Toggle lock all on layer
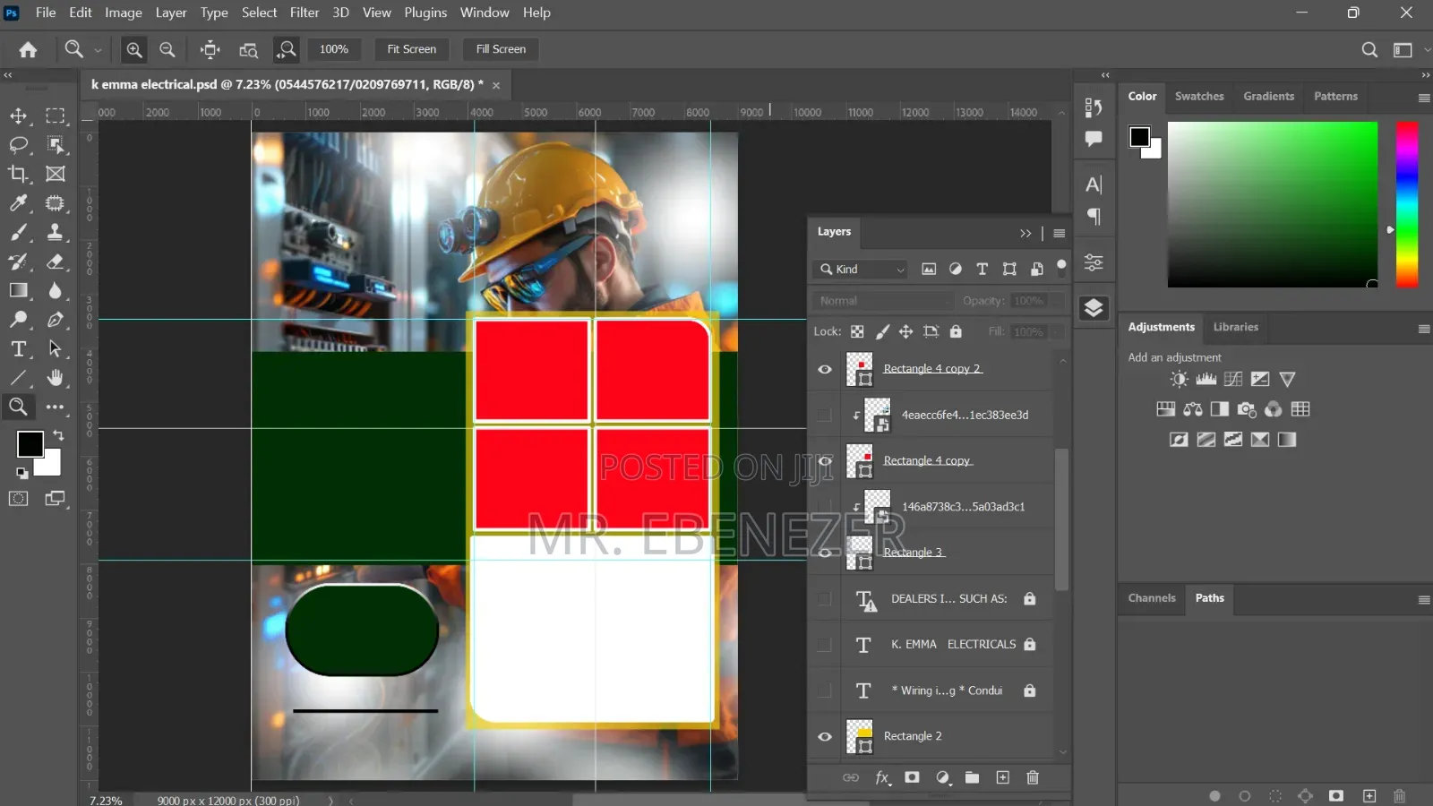The image size is (1433, 806). (x=956, y=331)
